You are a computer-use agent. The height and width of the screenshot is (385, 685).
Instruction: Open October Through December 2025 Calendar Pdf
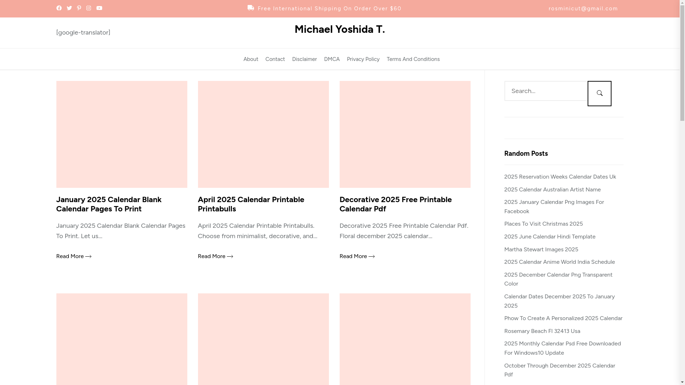[560, 370]
